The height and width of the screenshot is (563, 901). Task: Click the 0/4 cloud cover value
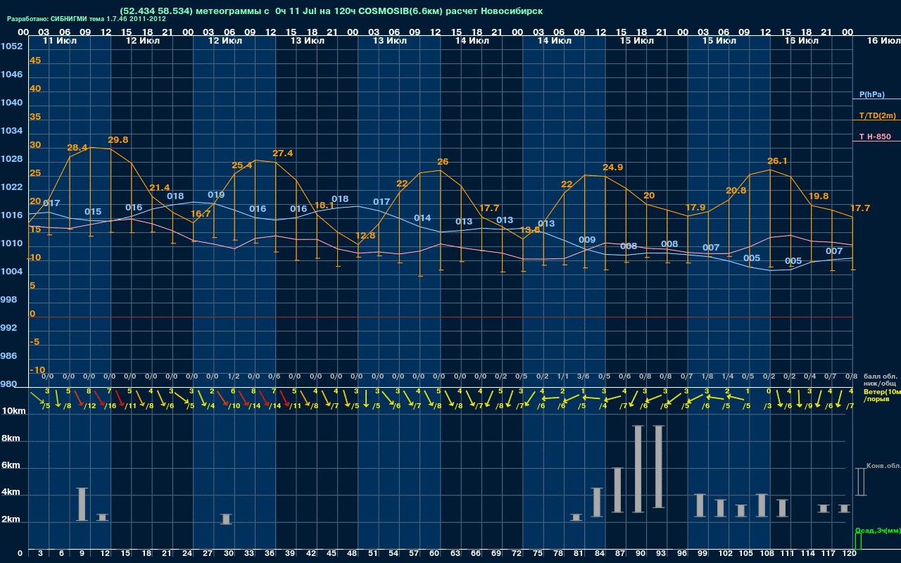pos(810,377)
